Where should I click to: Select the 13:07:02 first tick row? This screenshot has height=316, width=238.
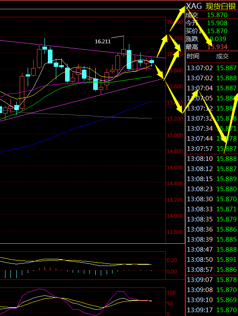pos(212,68)
